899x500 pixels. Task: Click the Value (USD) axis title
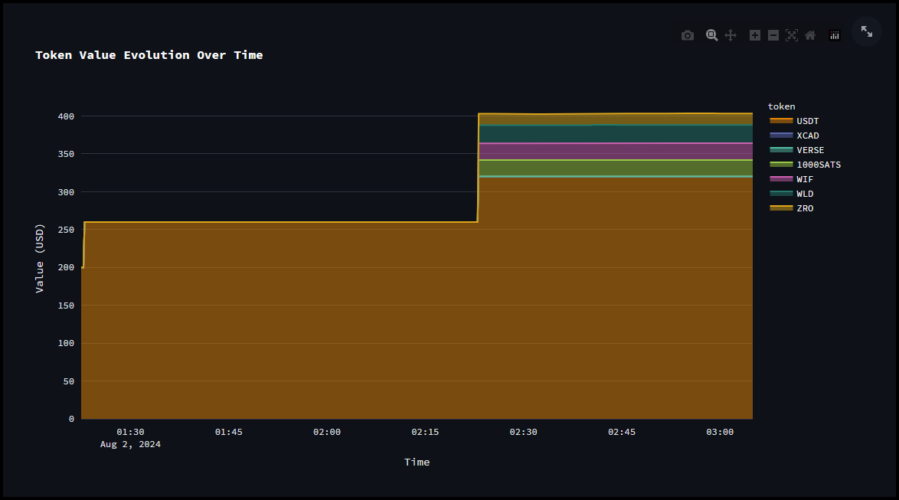click(x=40, y=258)
